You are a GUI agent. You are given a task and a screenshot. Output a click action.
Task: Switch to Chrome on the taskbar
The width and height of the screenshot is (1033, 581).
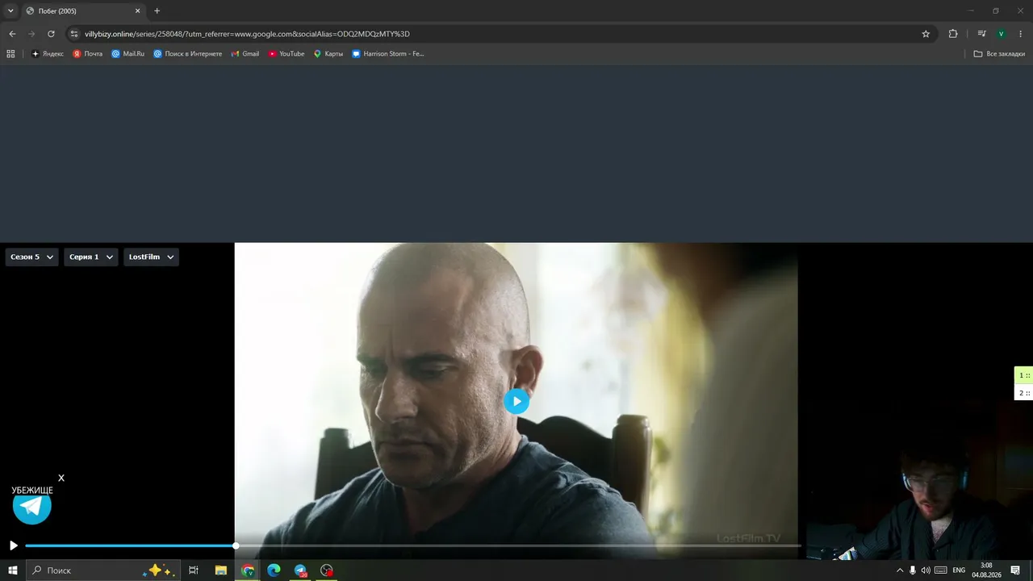coord(248,571)
